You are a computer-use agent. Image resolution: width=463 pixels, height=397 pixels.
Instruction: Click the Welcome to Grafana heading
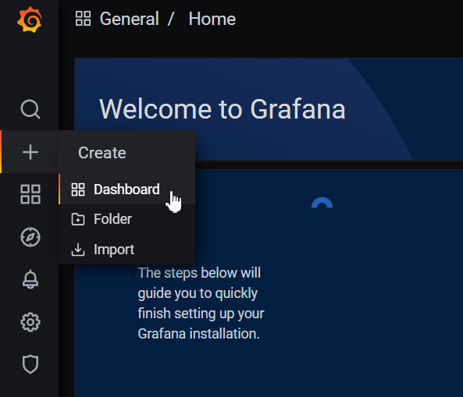223,109
